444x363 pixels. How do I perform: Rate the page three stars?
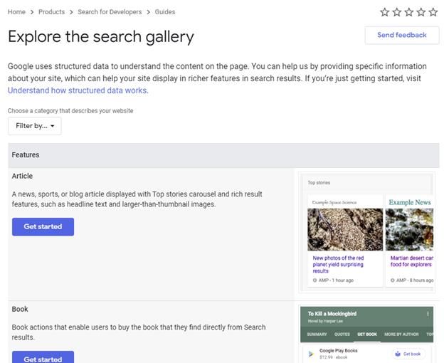coord(409,12)
